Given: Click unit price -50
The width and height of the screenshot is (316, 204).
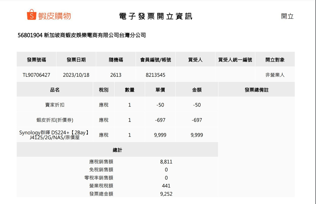Looking at the screenshot, I should click(160, 105).
